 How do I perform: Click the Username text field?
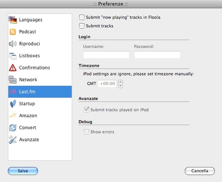(x=106, y=55)
